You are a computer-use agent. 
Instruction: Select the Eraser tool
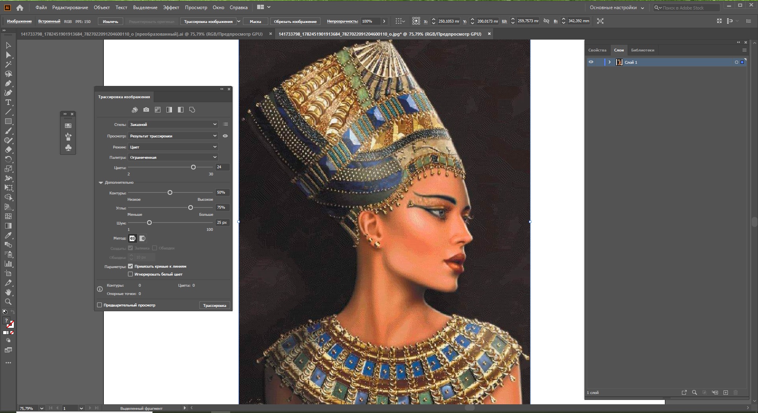pos(8,150)
